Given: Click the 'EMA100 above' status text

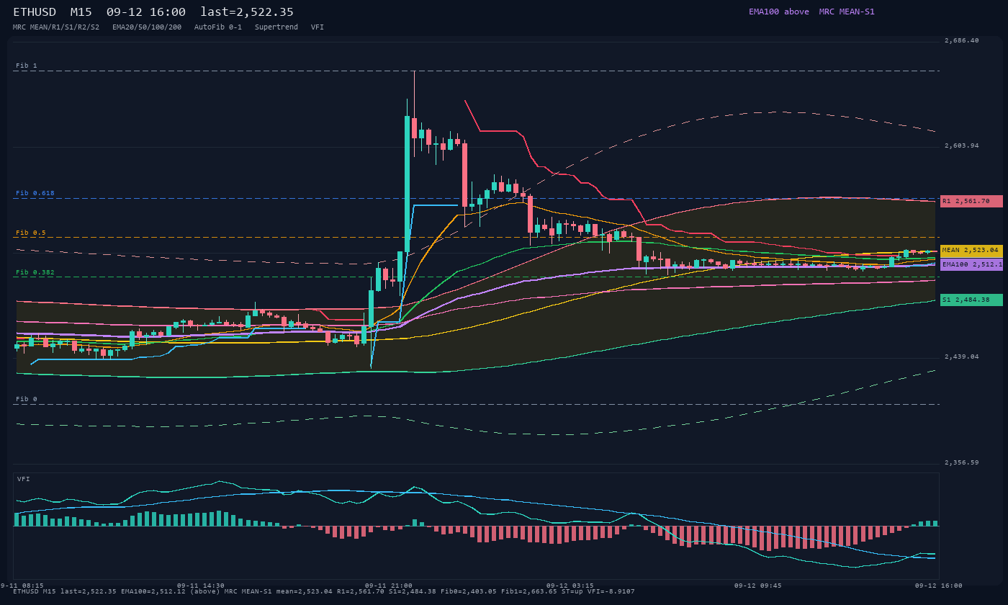Looking at the screenshot, I should point(778,12).
